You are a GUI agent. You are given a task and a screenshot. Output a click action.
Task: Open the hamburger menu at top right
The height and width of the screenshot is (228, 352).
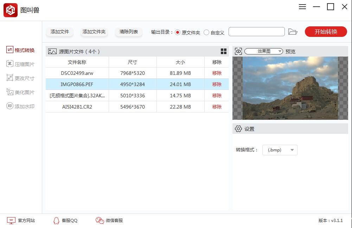pos(302,7)
